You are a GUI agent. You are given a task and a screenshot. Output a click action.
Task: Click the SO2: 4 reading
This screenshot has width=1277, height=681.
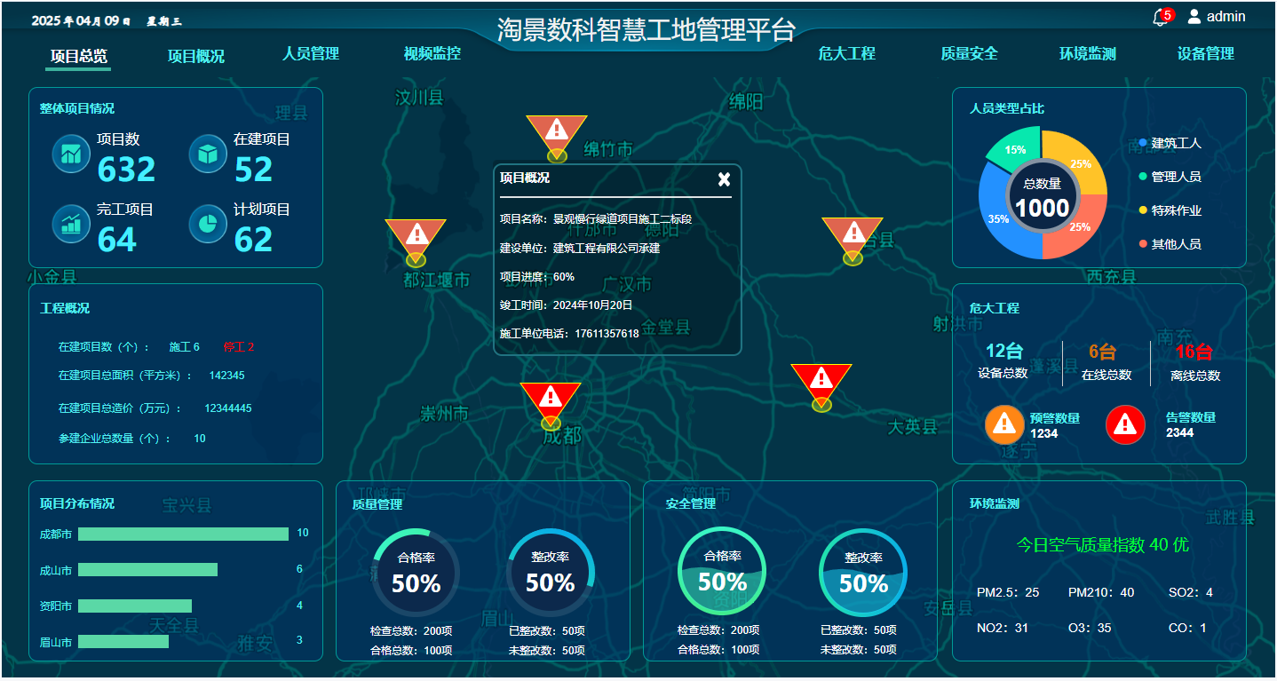point(1191,592)
